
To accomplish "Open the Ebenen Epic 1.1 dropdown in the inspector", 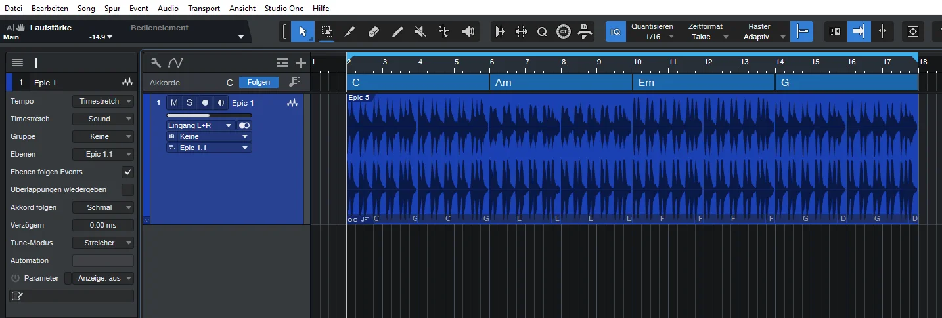I will point(102,155).
